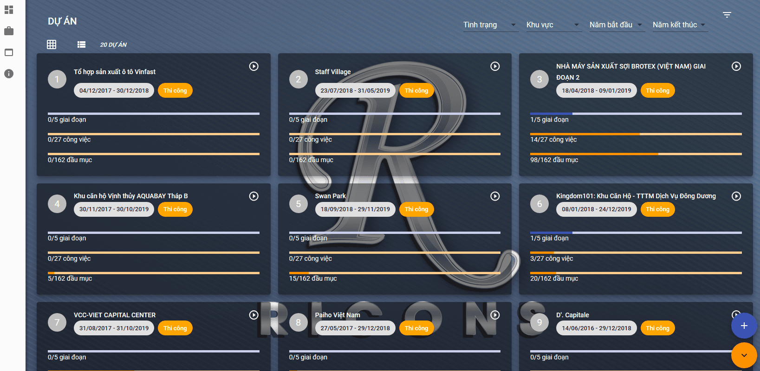Open the window panel sidebar icon

(9, 52)
